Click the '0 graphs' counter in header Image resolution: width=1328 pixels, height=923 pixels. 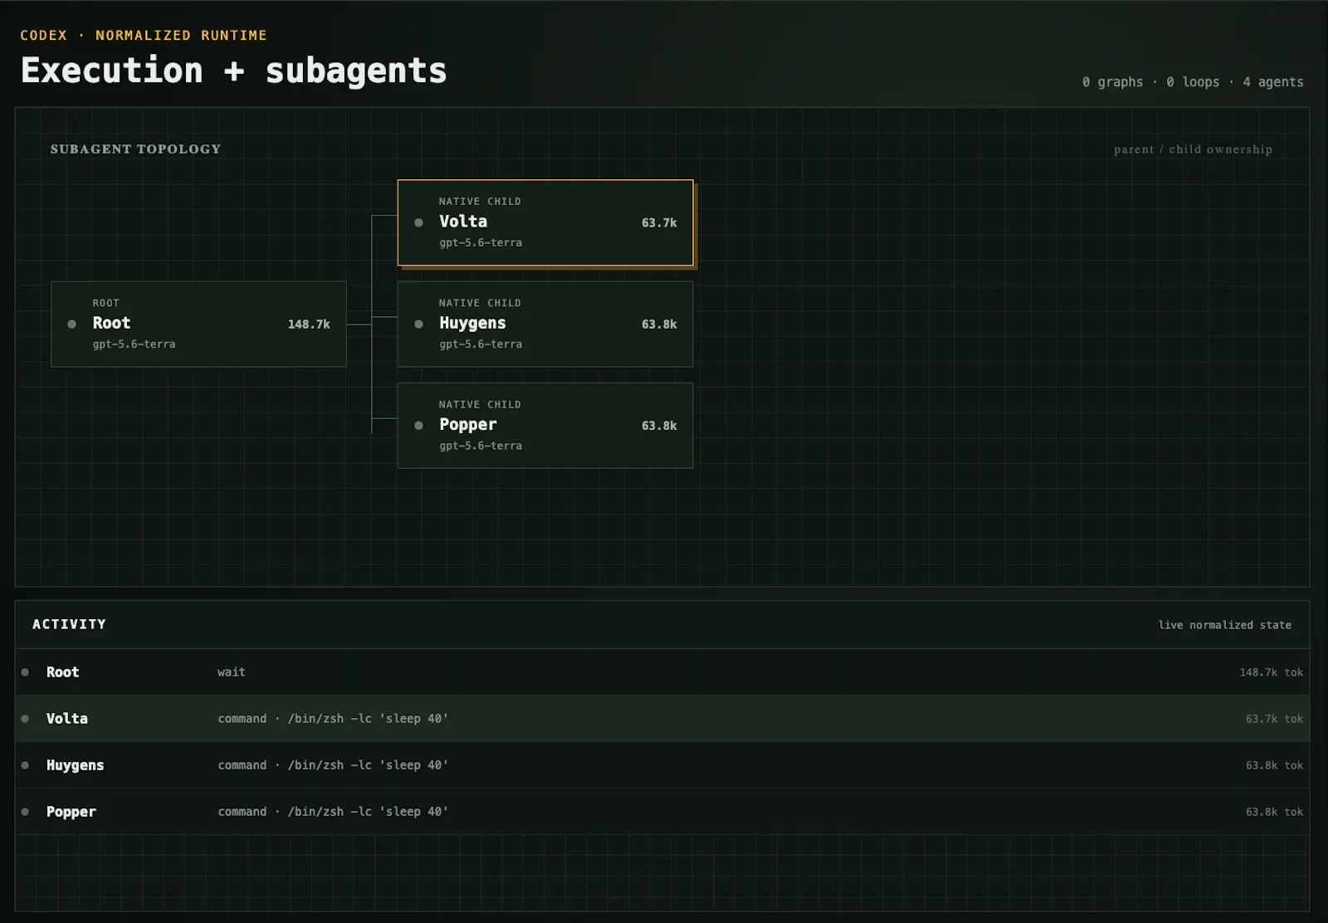[1112, 82]
